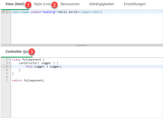Click the red badge numbered 2

pyautogui.click(x=55, y=4)
